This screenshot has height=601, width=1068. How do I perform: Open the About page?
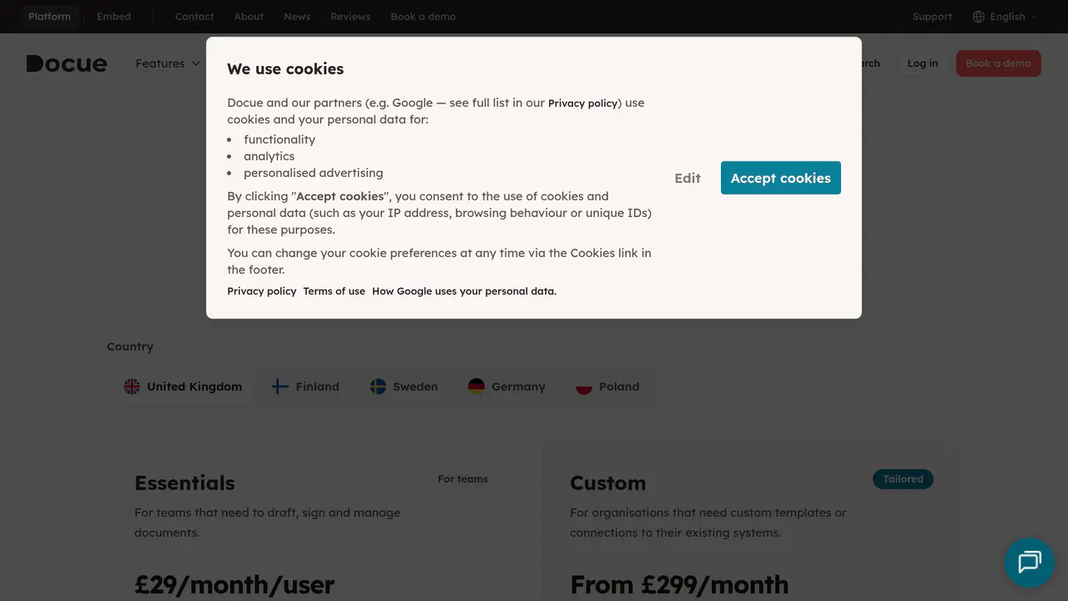coord(249,17)
